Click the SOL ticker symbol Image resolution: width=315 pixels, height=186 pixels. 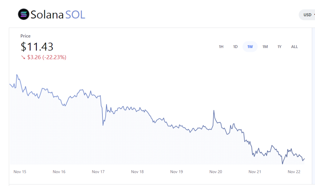coord(75,15)
